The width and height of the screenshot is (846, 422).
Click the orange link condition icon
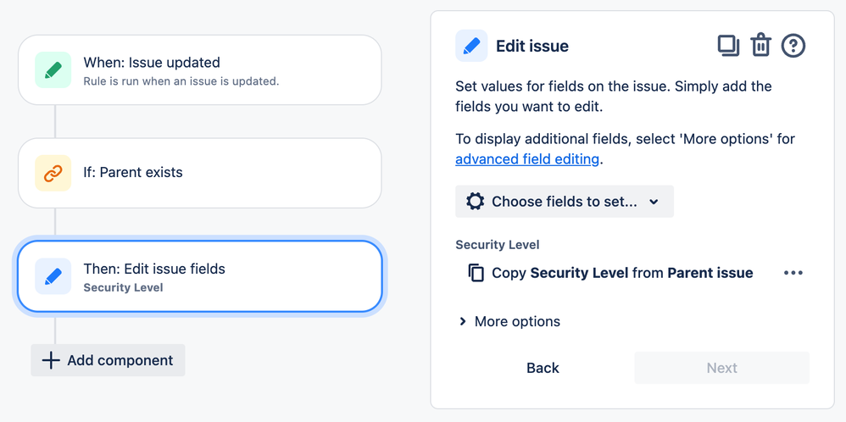(x=53, y=173)
